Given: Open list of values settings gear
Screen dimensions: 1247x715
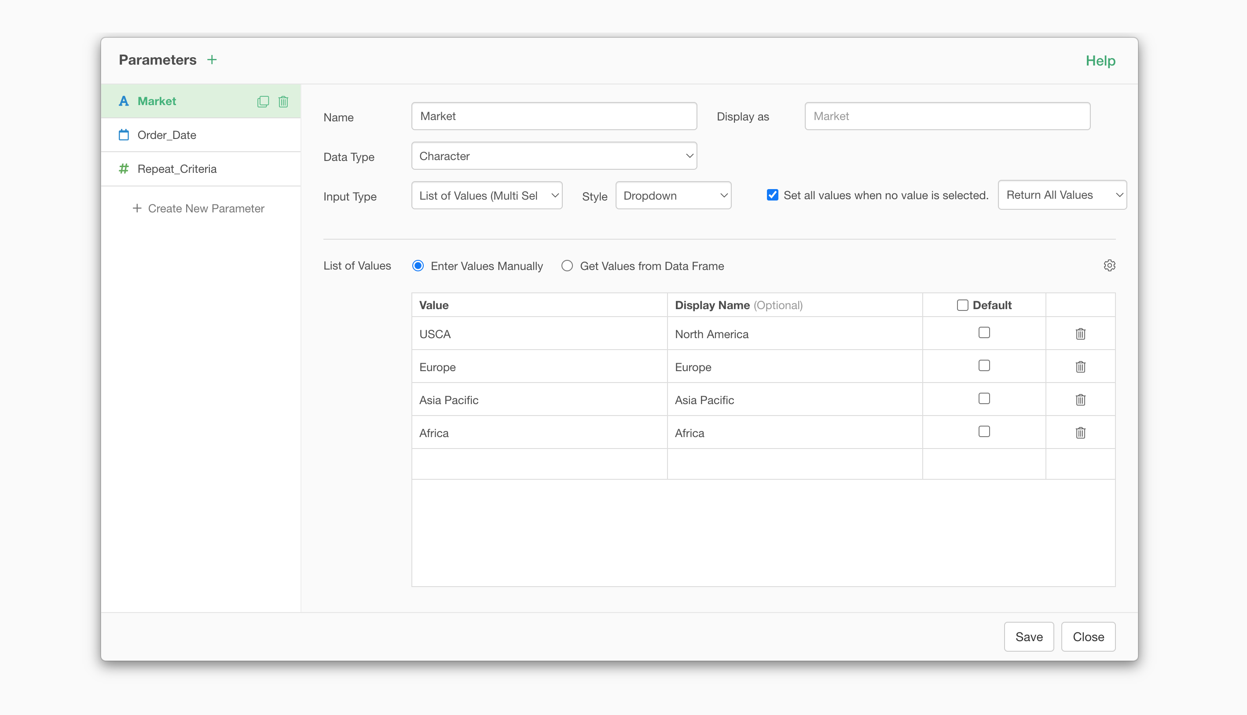Looking at the screenshot, I should 1109,266.
